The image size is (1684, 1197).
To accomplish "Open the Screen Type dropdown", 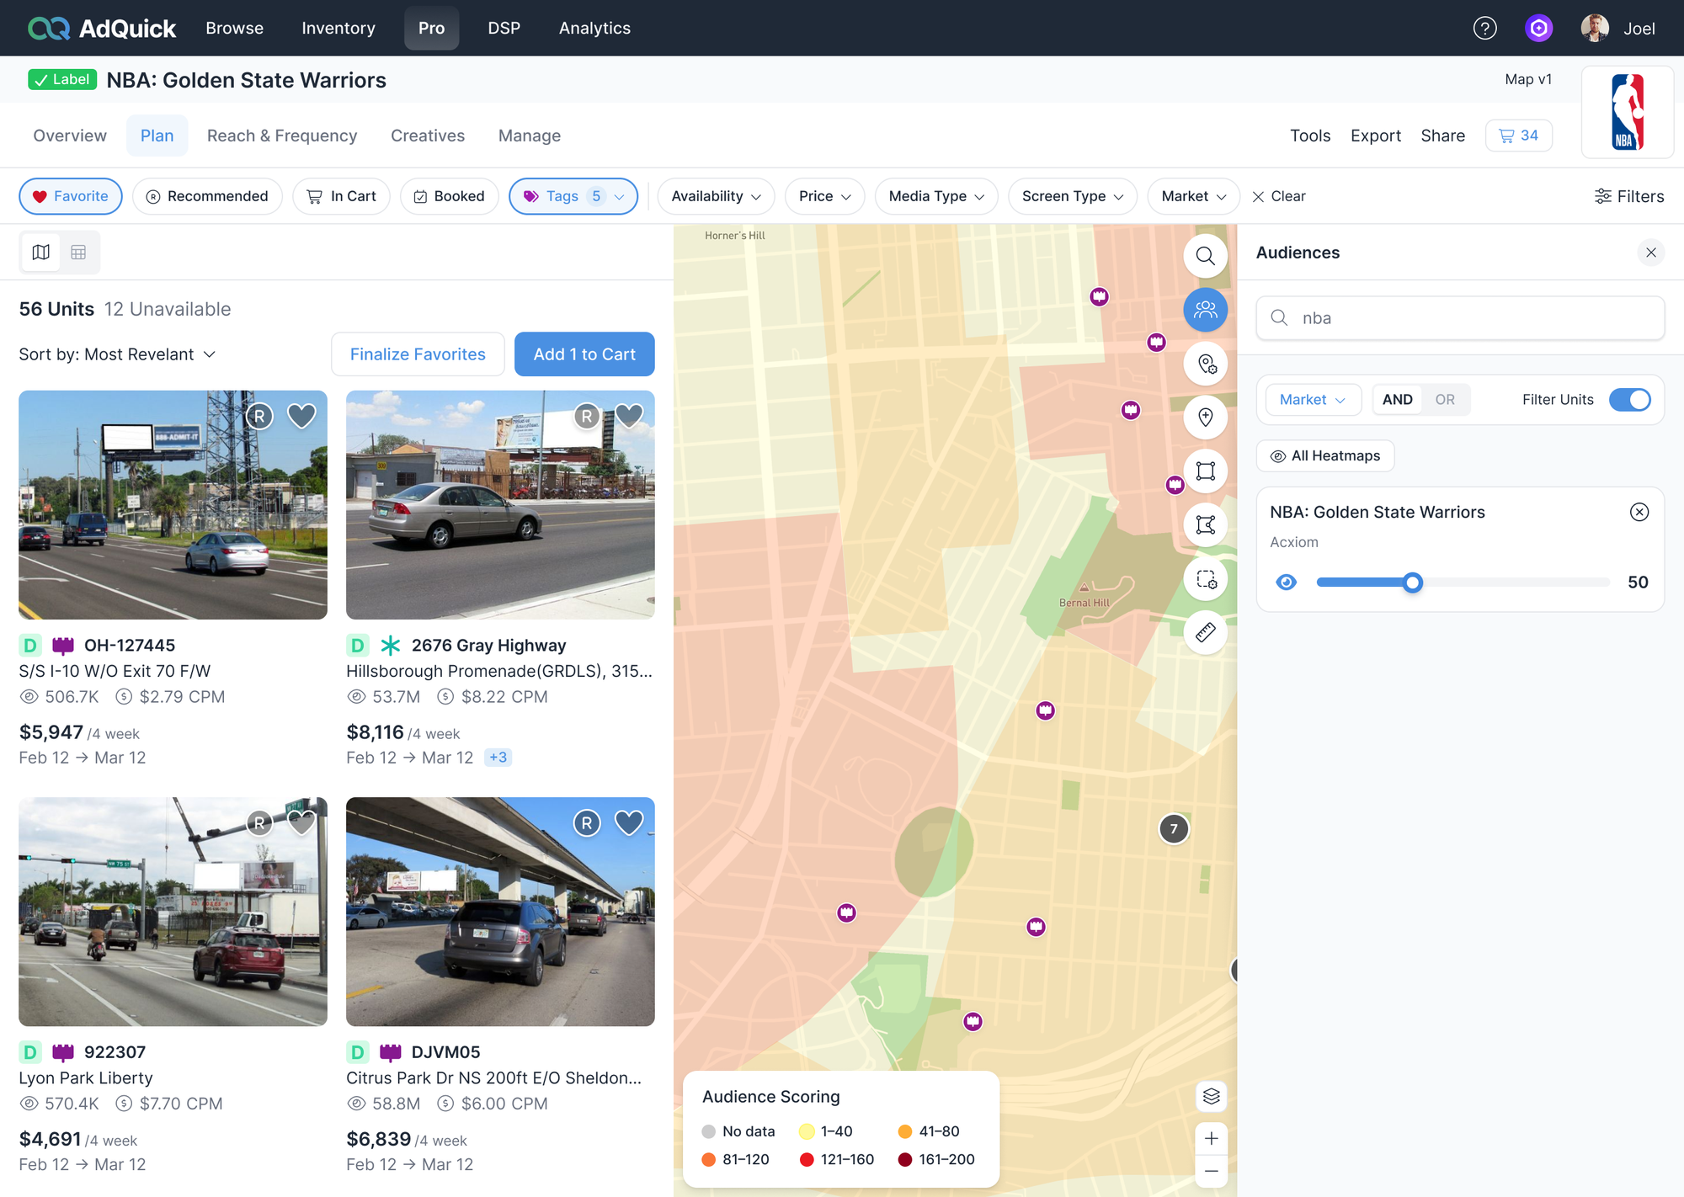I will (x=1073, y=196).
